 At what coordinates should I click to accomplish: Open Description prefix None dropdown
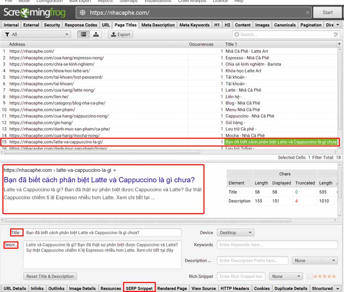314,261
